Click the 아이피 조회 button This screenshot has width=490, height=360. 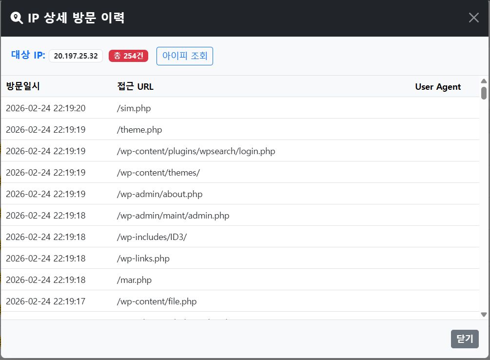pyautogui.click(x=184, y=56)
